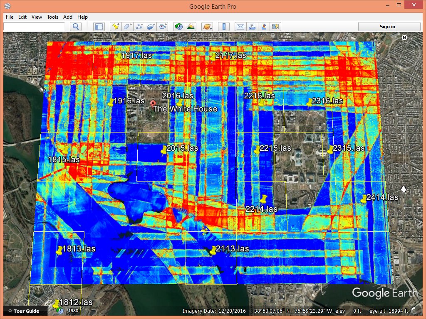This screenshot has width=426, height=319.
Task: Select the Add Polygon tool
Action: click(127, 27)
